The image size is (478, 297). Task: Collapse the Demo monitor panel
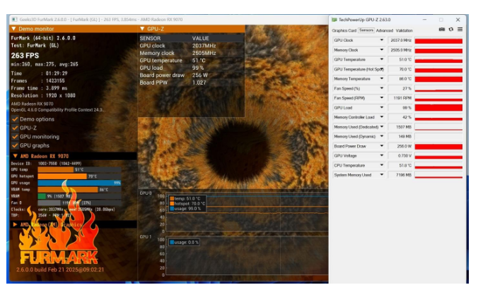point(13,29)
